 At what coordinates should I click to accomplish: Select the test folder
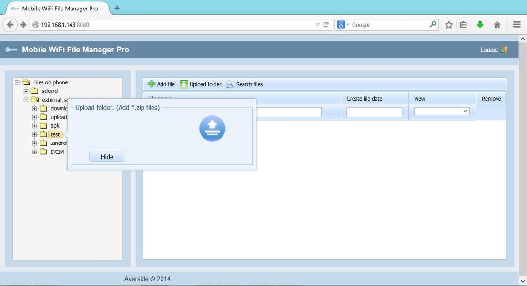pos(55,134)
